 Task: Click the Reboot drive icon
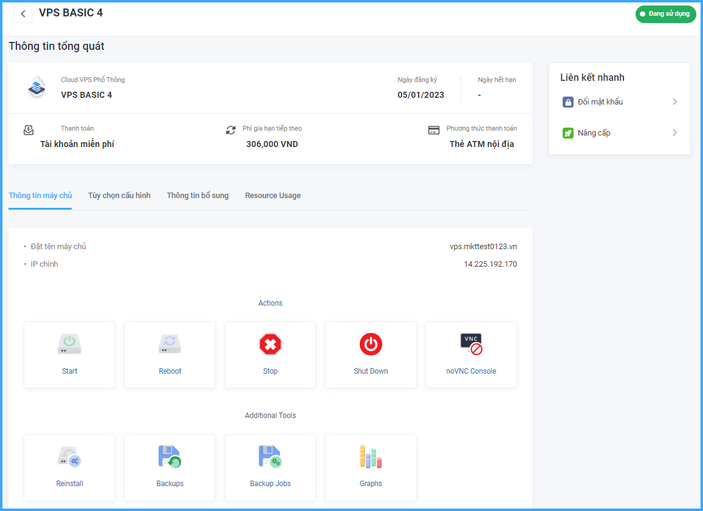[x=170, y=344]
